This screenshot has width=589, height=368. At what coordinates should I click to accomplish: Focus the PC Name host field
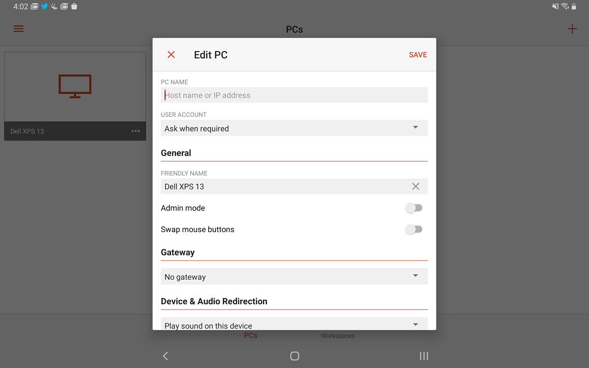coord(294,95)
